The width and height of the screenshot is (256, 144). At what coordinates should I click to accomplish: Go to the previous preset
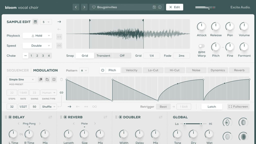point(76,7)
